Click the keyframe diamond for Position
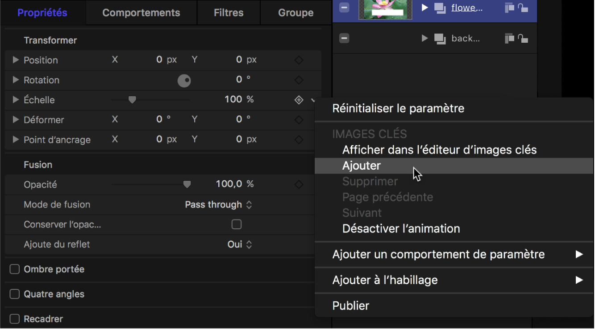This screenshot has height=329, width=595. tap(298, 60)
